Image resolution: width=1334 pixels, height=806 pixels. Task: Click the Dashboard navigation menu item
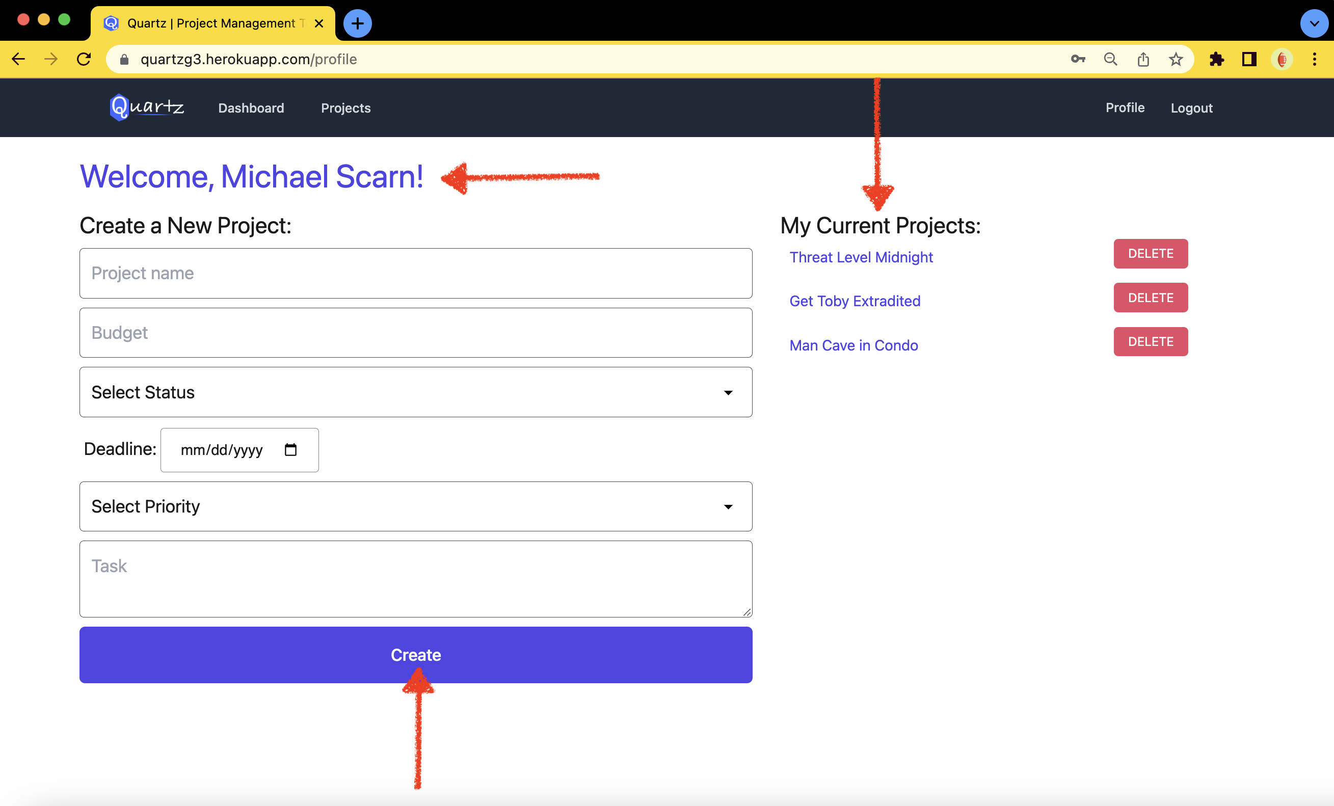(252, 108)
